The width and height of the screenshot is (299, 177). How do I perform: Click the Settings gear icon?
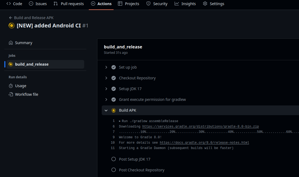205,3
